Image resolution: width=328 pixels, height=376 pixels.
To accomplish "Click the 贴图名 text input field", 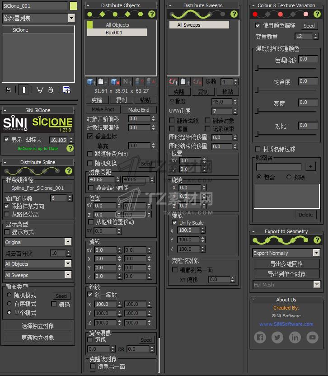I will click(279, 166).
